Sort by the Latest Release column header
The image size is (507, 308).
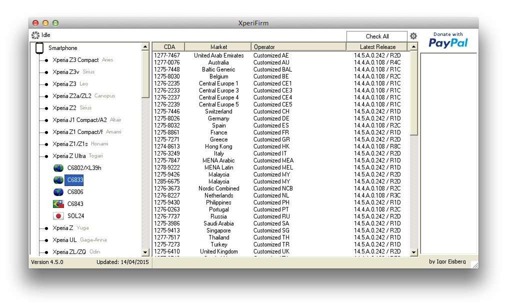click(x=377, y=47)
